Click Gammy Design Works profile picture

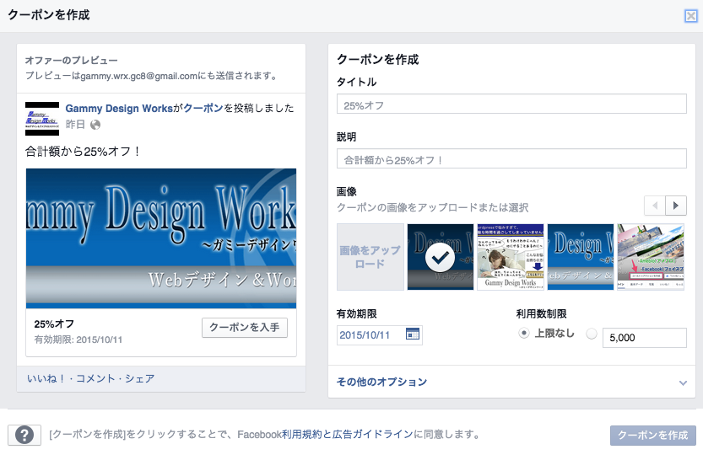tap(42, 119)
